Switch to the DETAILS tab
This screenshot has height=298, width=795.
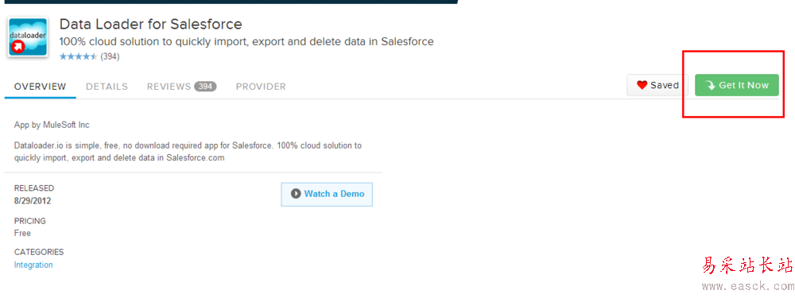(107, 87)
